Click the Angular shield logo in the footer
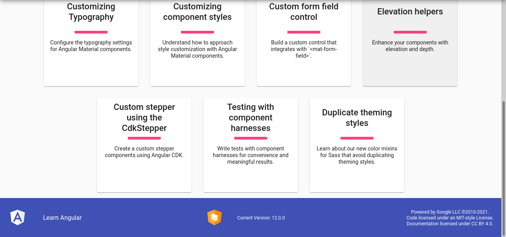This screenshot has width=506, height=237. pyautogui.click(x=17, y=217)
